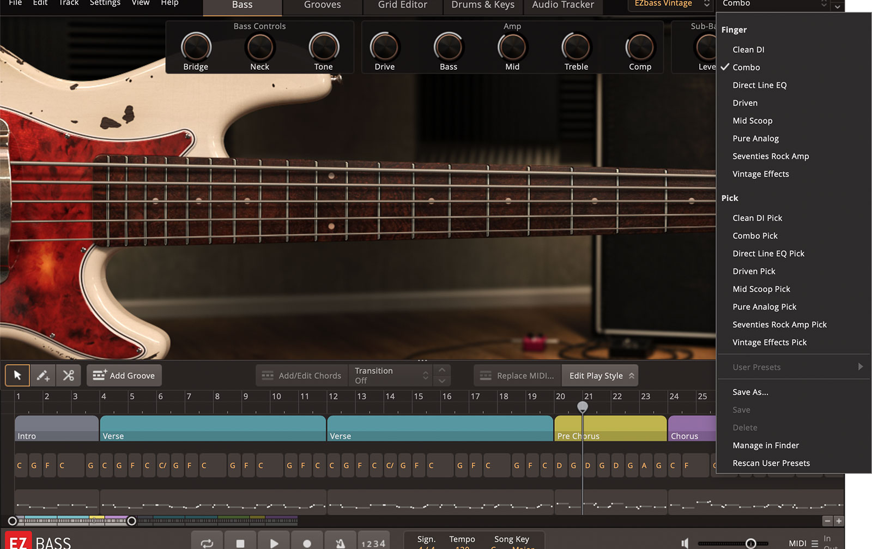Click the right handle of overview scrollbar
The image size is (872, 549).
pyautogui.click(x=131, y=521)
